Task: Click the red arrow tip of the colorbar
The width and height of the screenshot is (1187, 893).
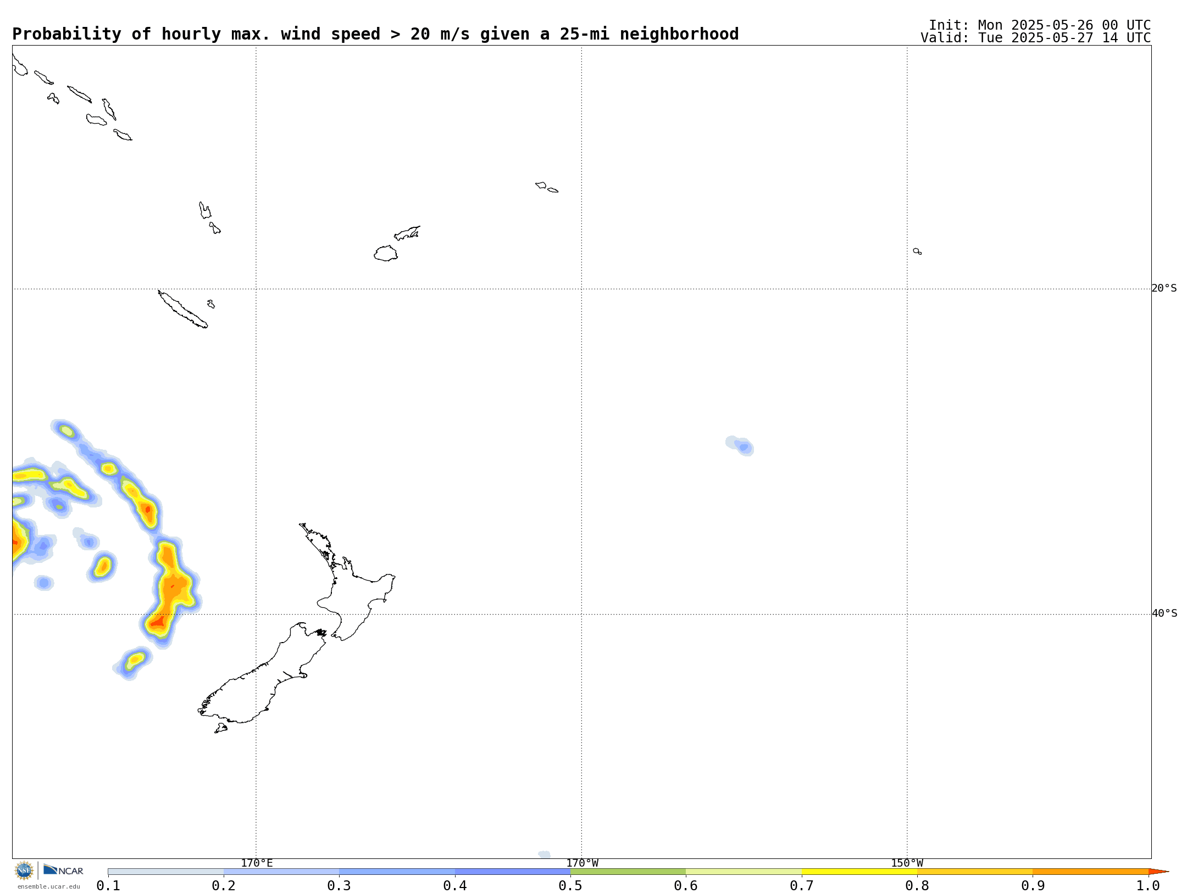Action: [1158, 872]
